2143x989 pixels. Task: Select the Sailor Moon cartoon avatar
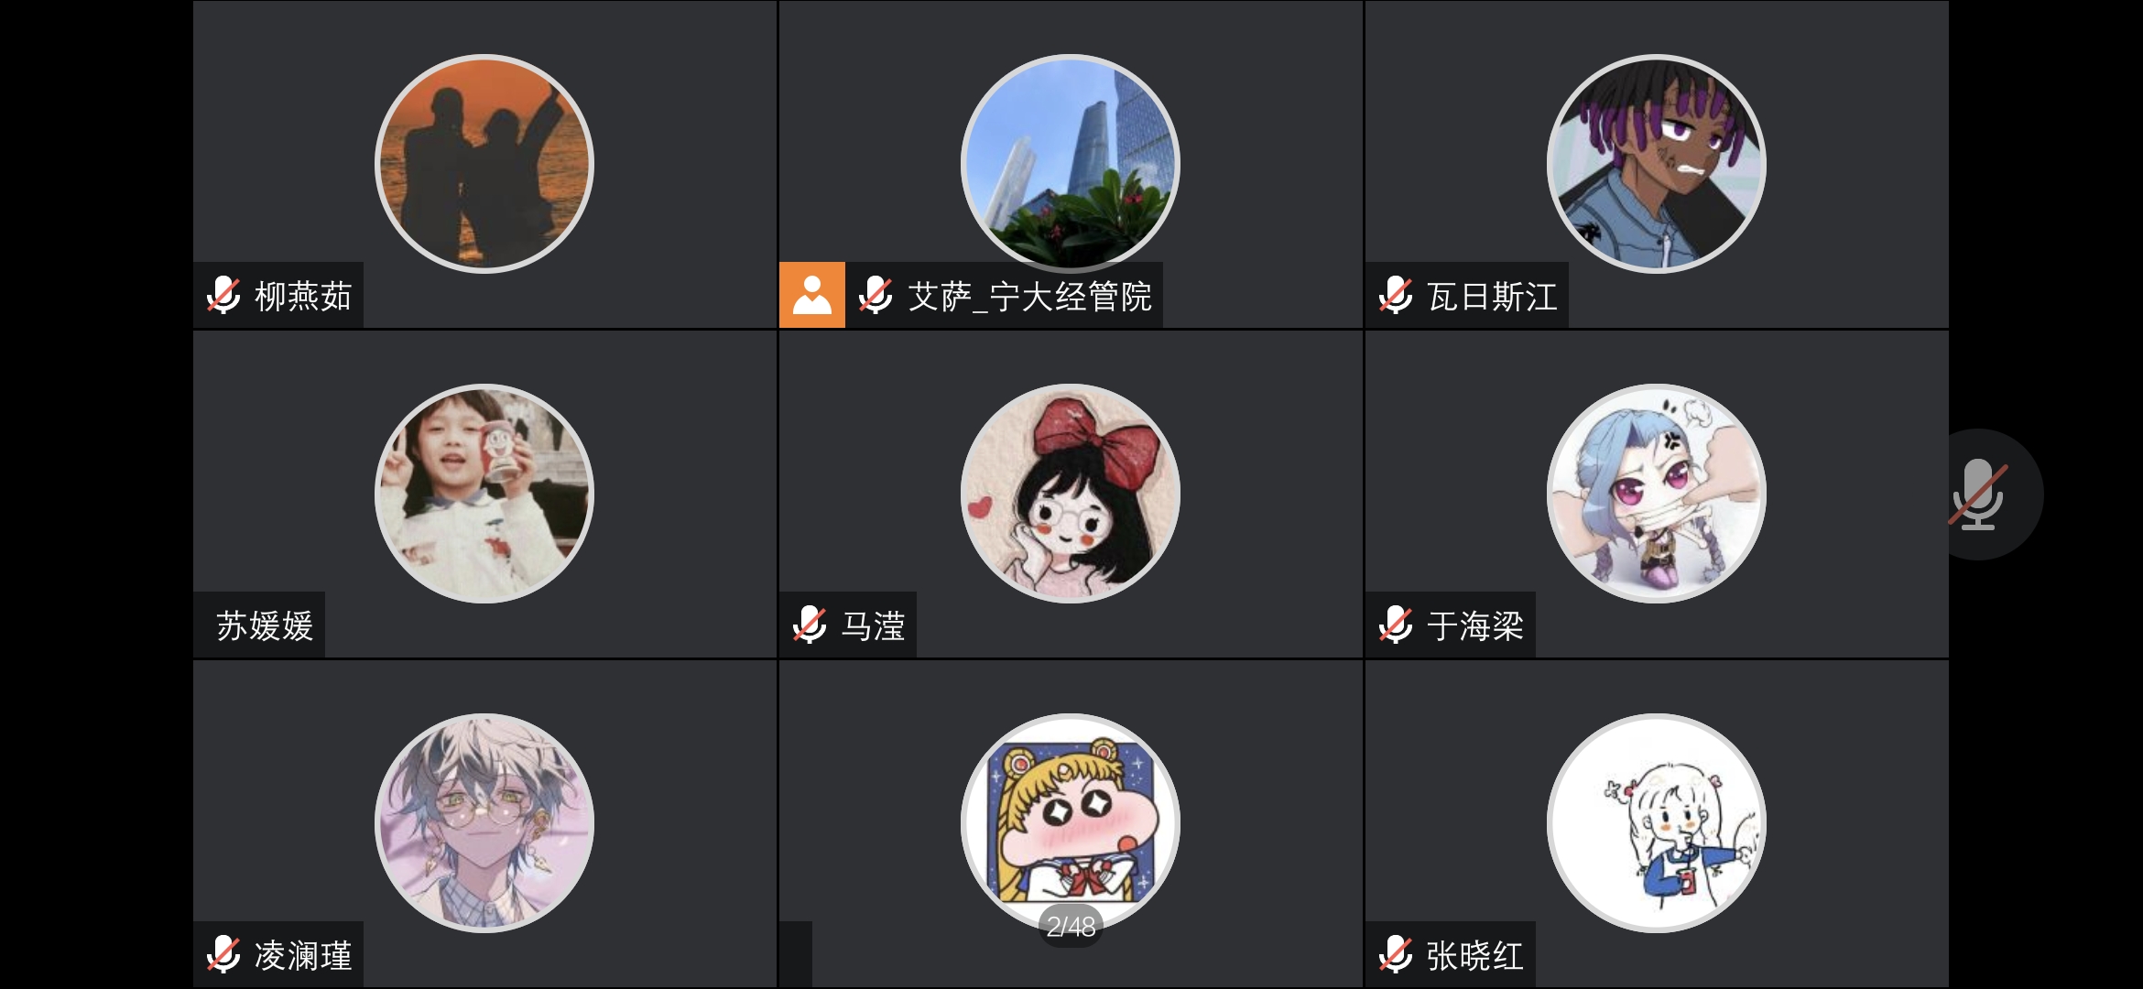tap(1071, 823)
